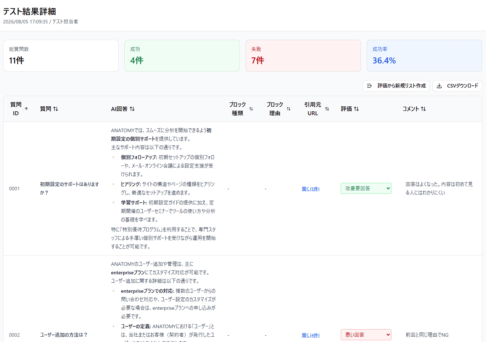Click the sort icon next to 質問 header
The image size is (486, 342).
point(56,109)
